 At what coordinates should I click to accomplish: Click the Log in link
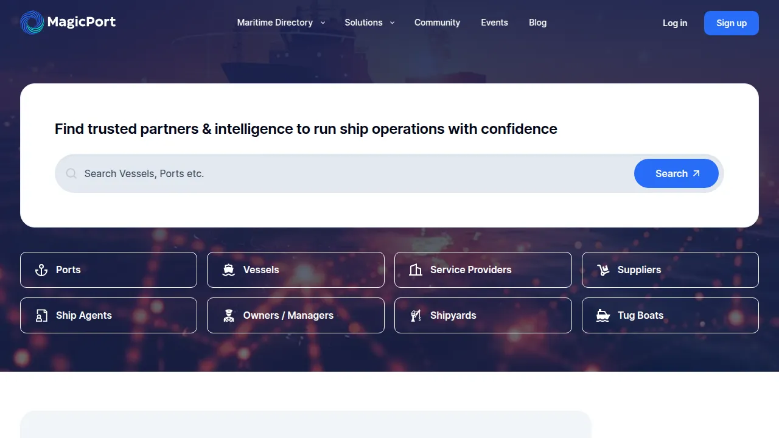[675, 23]
